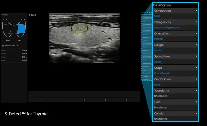Image resolution: width=207 pixels, height=126 pixels.
Task: Open the Composition dropdown
Action: point(176,11)
